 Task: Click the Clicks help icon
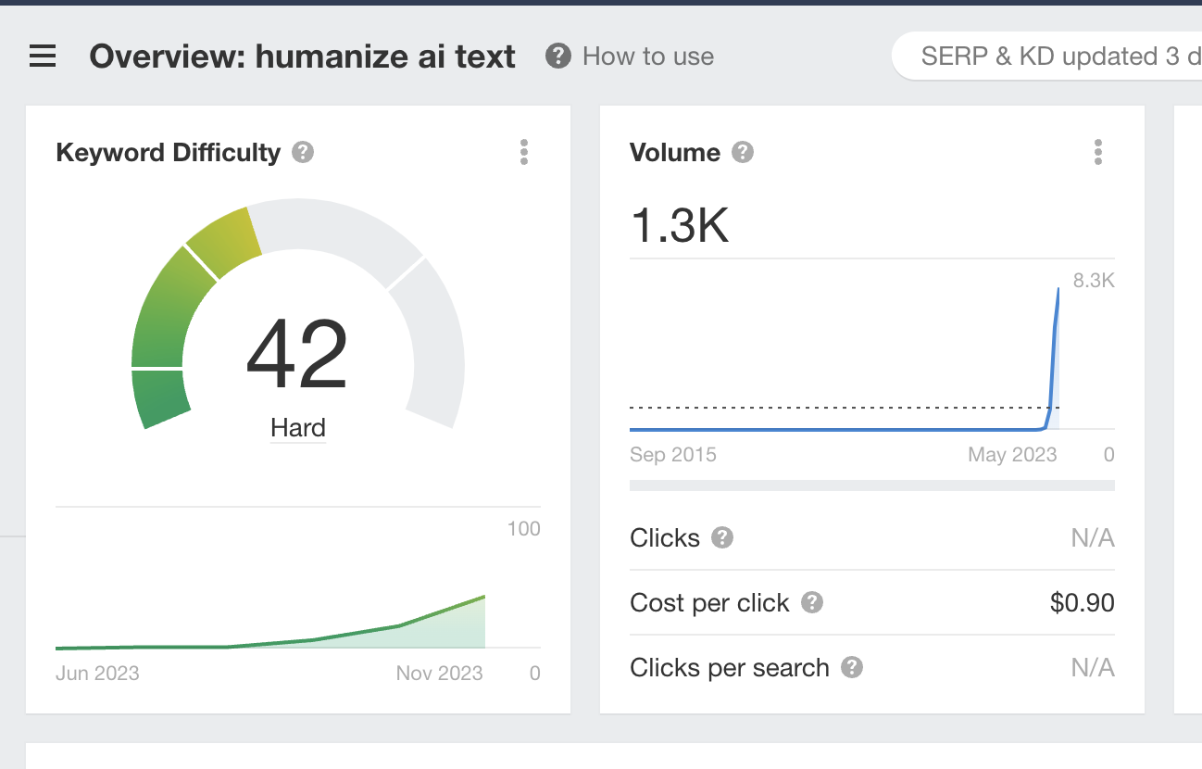[722, 537]
